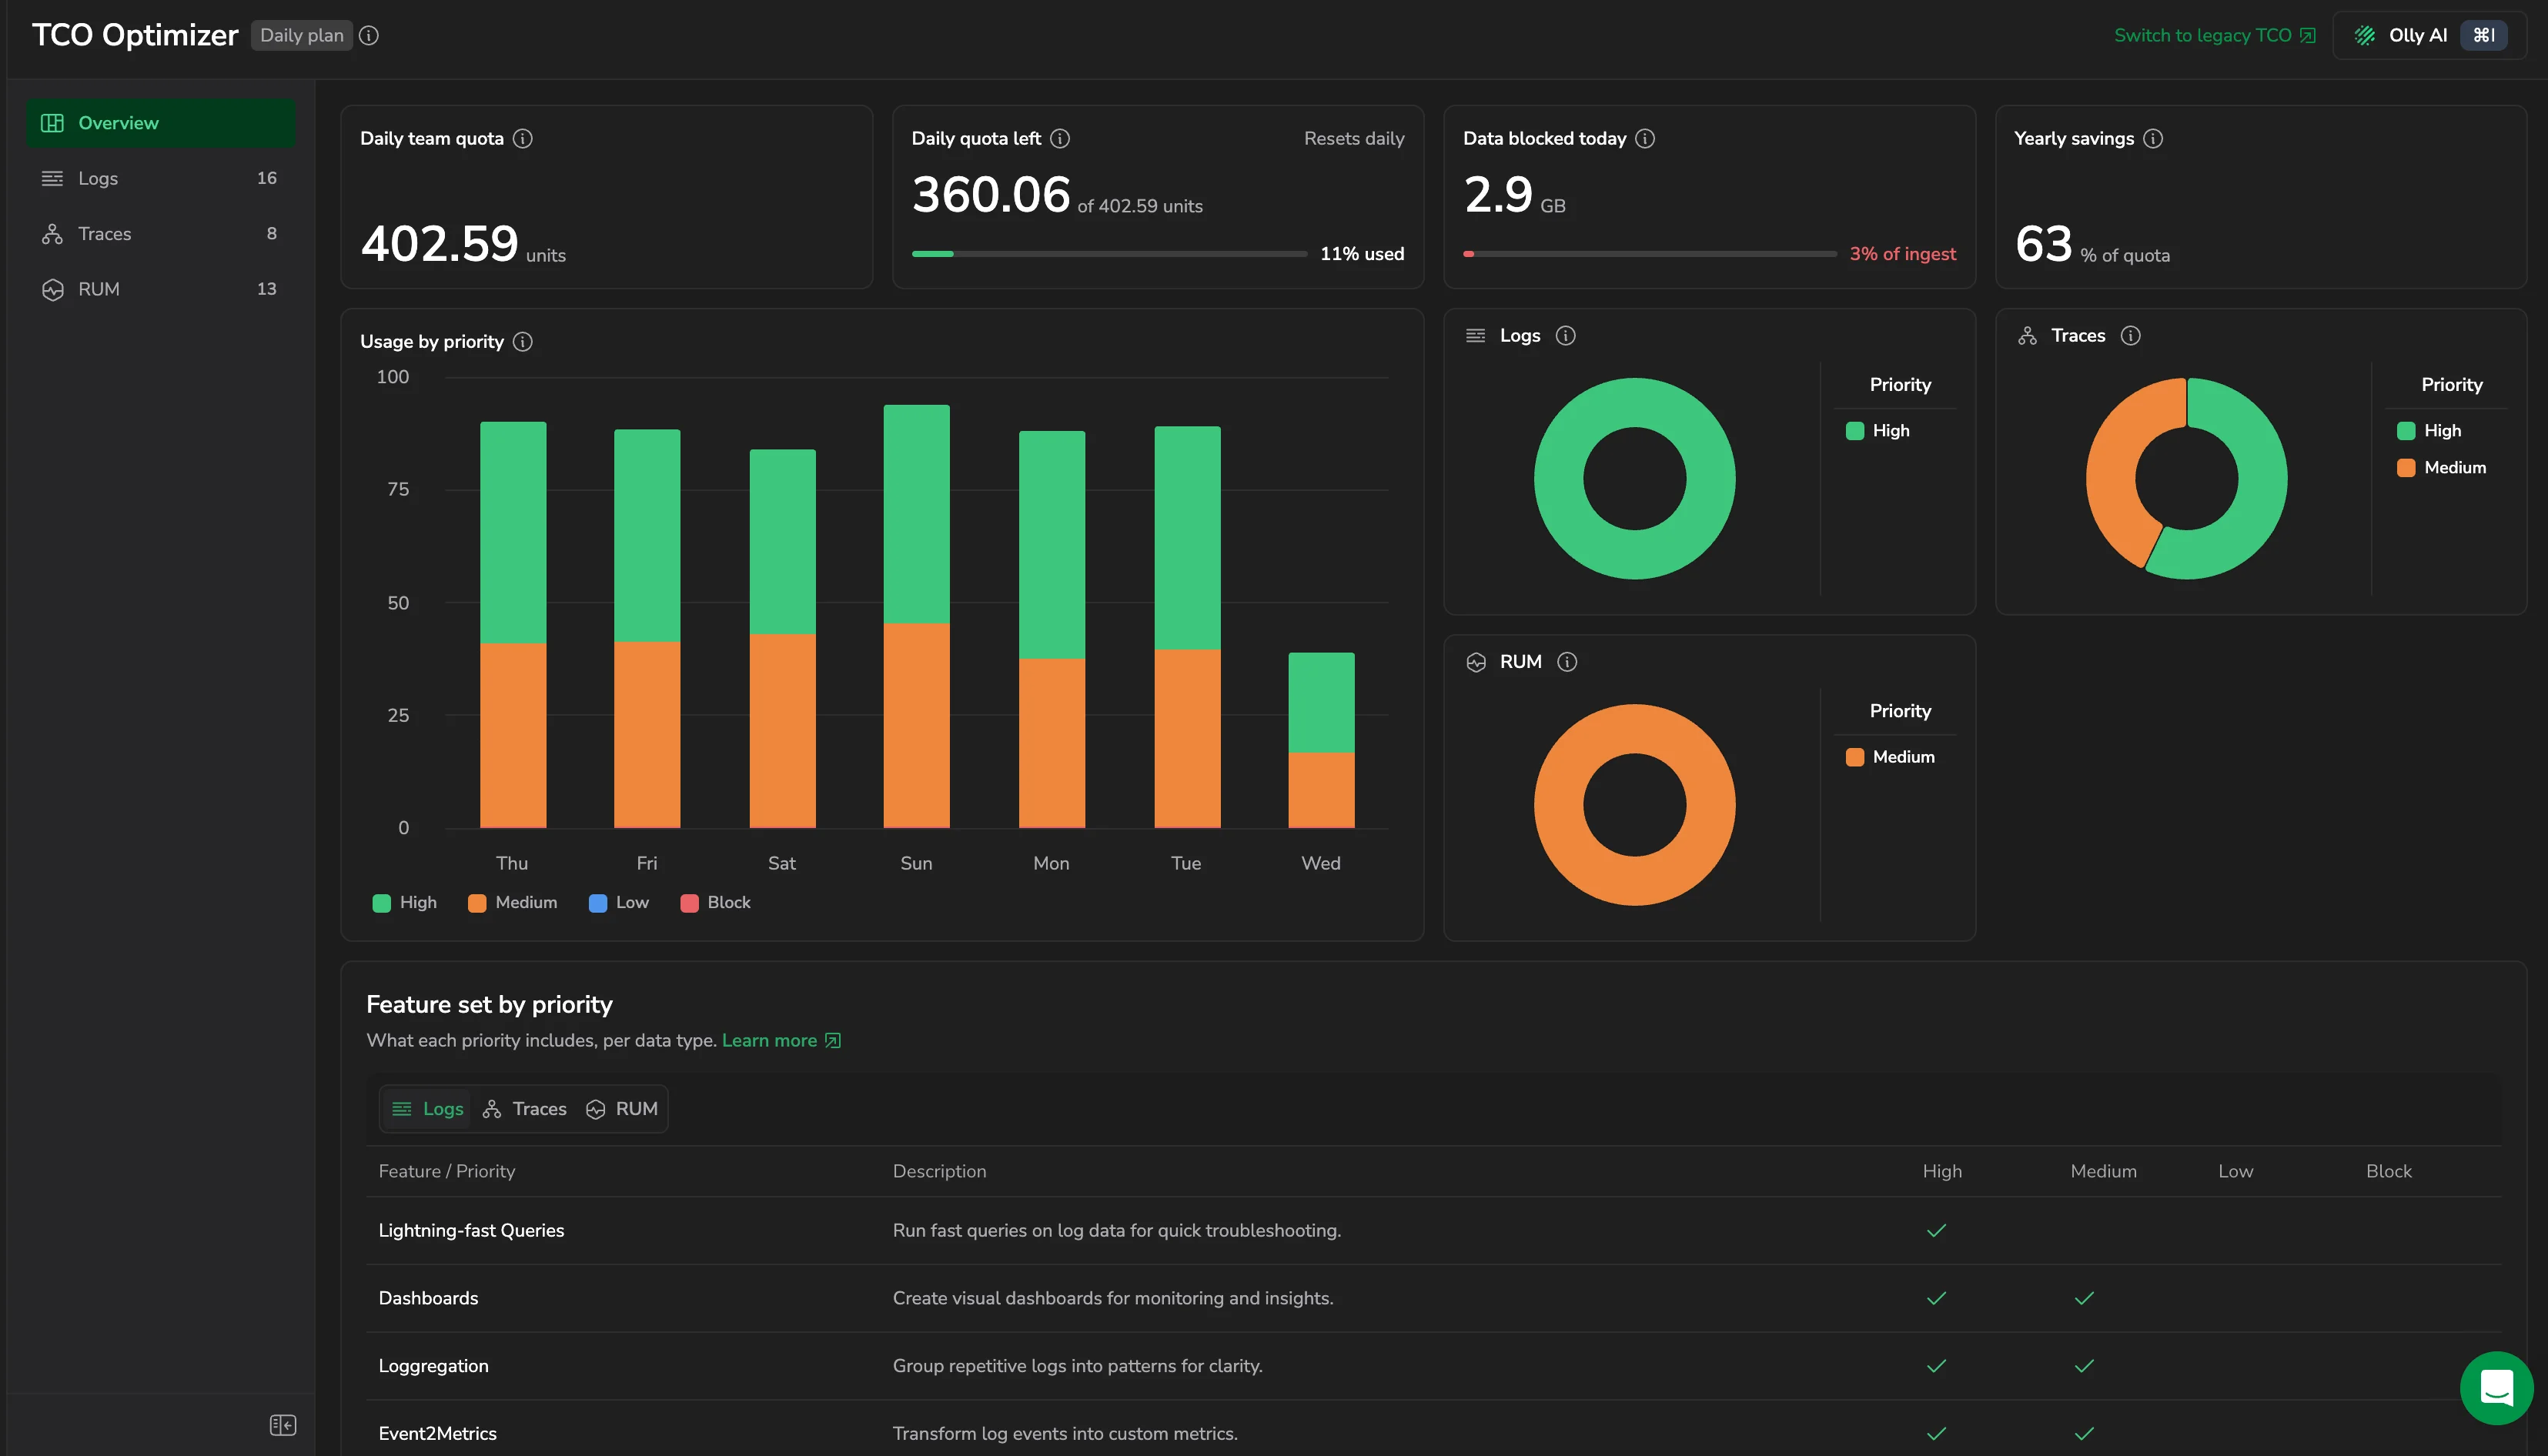Toggle Medium in the RUM donut legend
Viewport: 2548px width, 1456px height.
pos(1890,756)
